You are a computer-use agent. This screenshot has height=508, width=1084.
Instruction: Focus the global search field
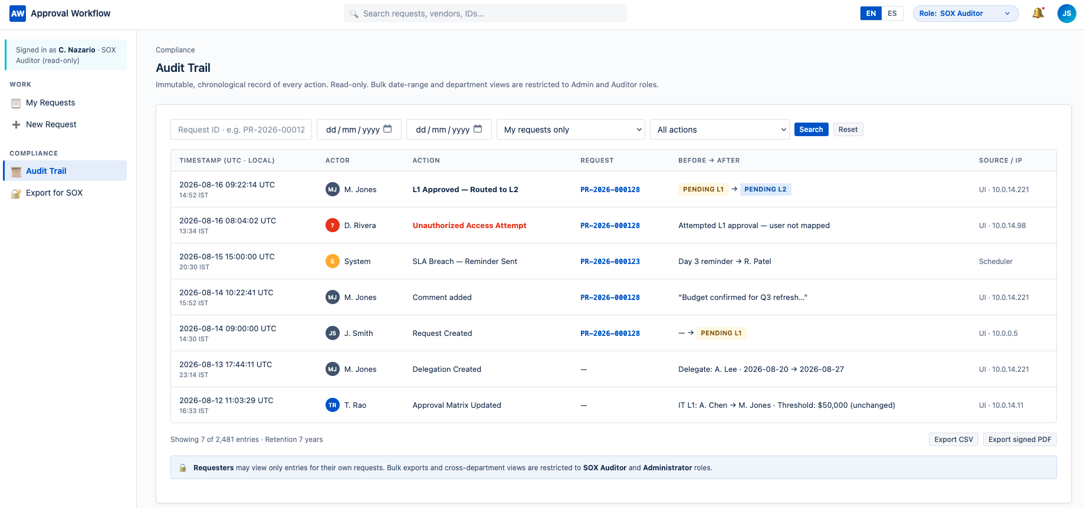tap(485, 14)
